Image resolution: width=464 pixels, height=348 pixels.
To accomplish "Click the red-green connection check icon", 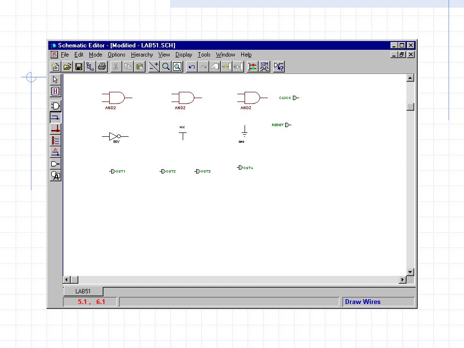I will 252,67.
